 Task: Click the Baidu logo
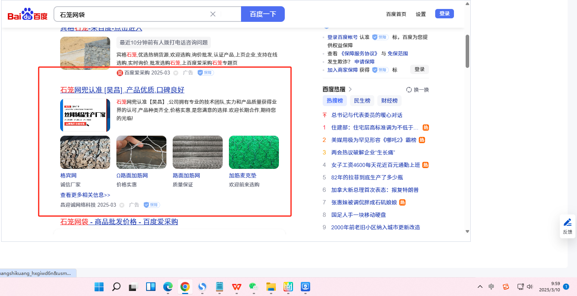pos(27,14)
